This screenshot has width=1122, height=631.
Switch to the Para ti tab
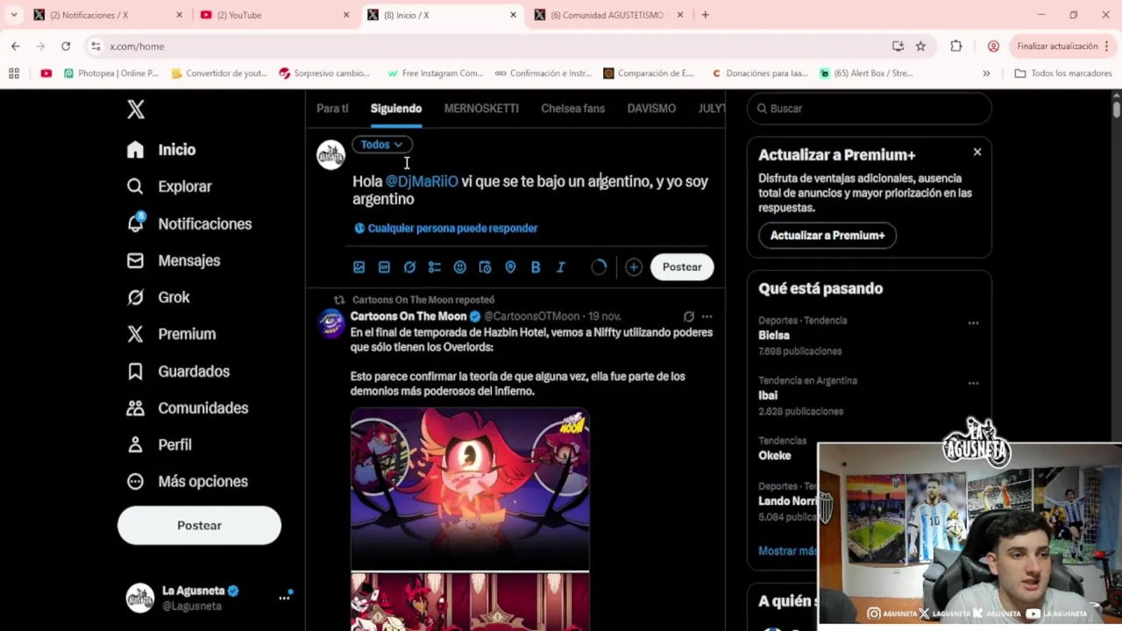[x=332, y=109]
